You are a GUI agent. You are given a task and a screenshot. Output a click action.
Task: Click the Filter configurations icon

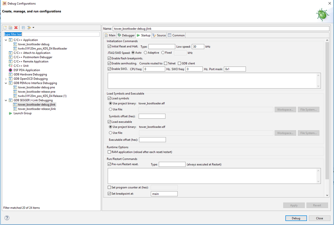coord(29,28)
